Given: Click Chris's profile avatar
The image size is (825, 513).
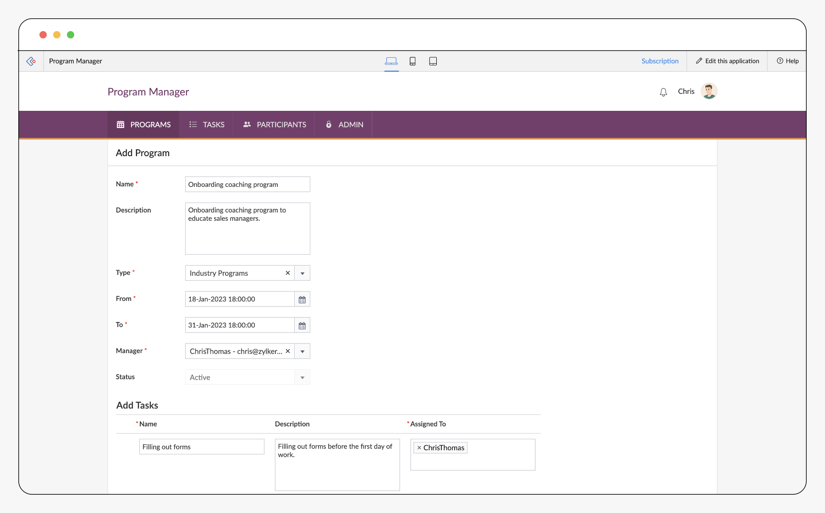Looking at the screenshot, I should click(x=709, y=91).
